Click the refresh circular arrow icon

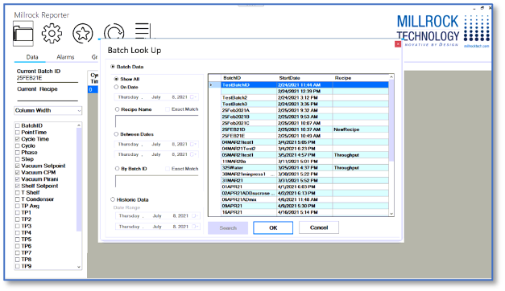[114, 31]
